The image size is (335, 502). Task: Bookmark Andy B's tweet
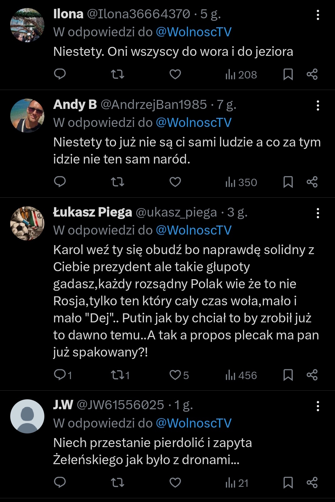click(288, 182)
